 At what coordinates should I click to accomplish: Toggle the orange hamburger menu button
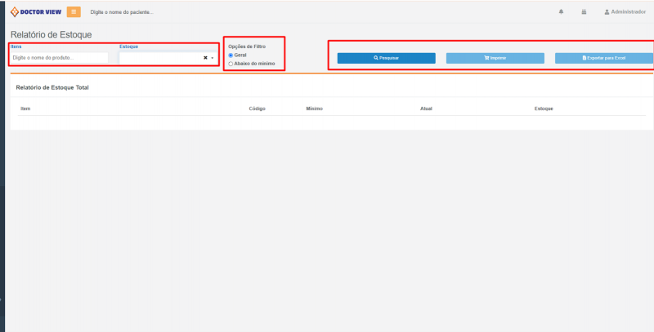point(74,11)
